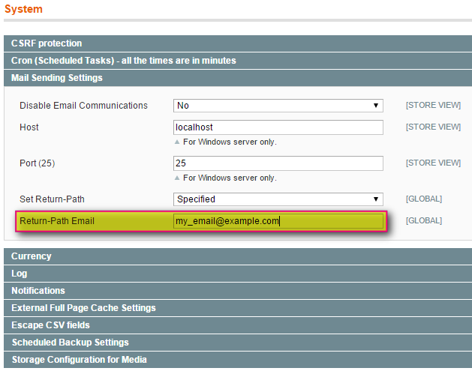
Task: Expand External Full Page Cache Settings
Action: pyautogui.click(x=83, y=308)
